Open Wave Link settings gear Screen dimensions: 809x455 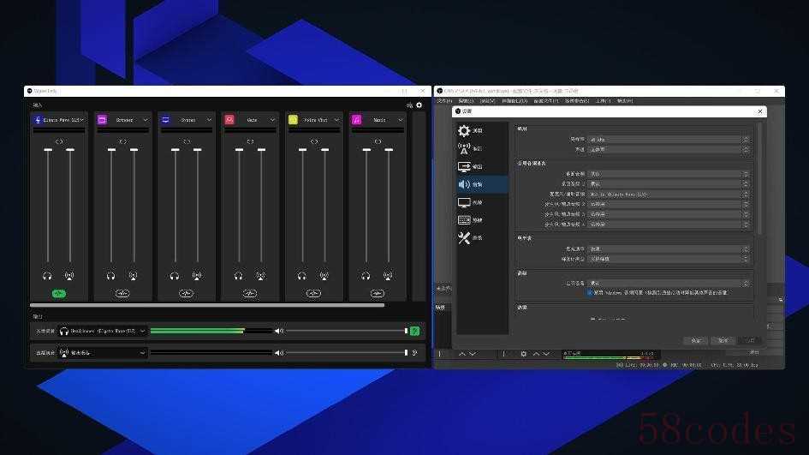(x=419, y=105)
